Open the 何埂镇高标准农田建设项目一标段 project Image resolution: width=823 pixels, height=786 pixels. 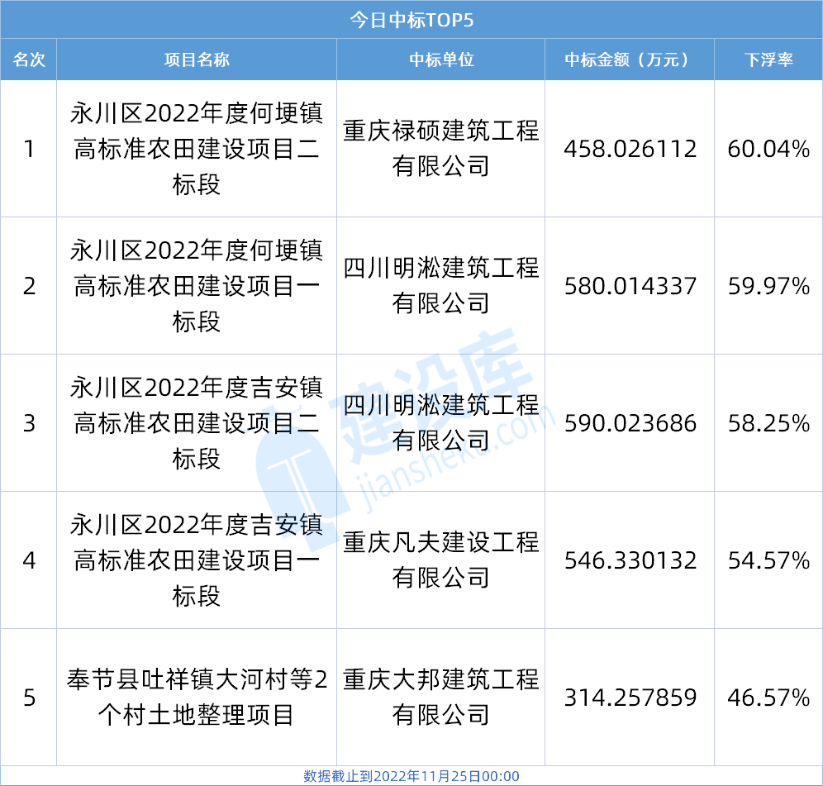[197, 286]
